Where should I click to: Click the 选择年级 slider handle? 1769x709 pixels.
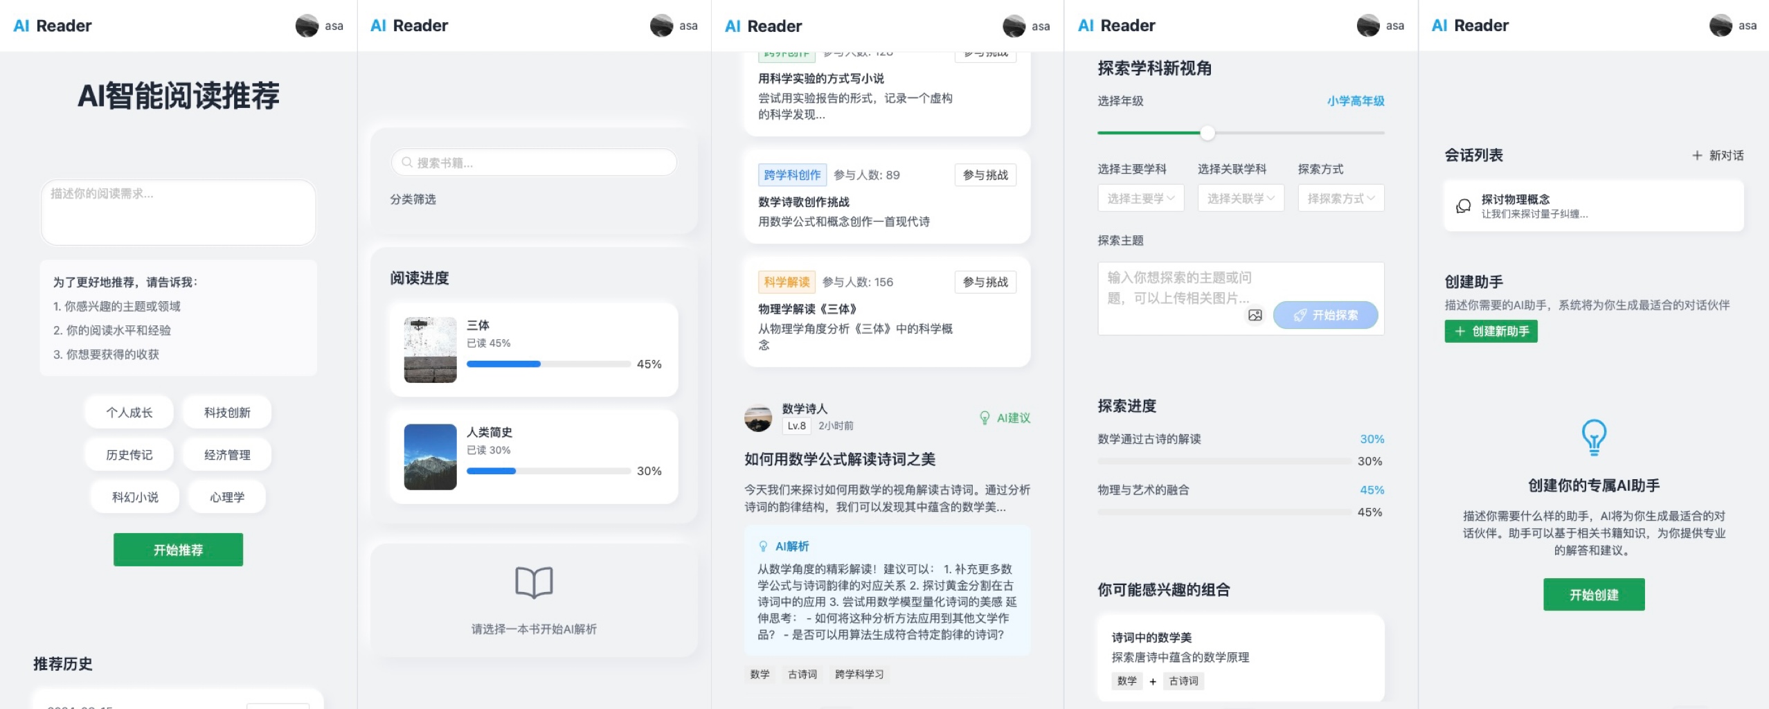point(1207,133)
